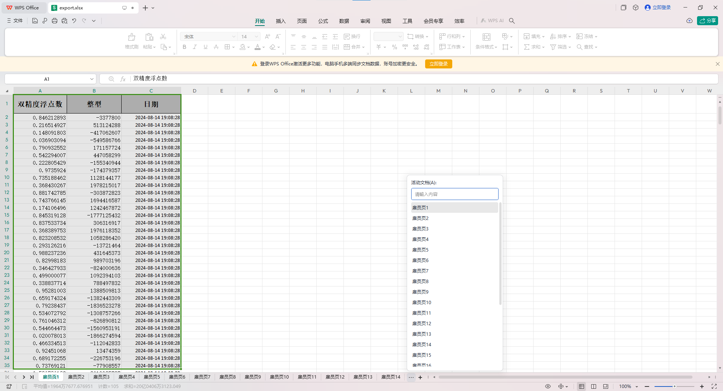This screenshot has width=723, height=391.
Task: Toggle wrap text 换行
Action: [x=352, y=36]
